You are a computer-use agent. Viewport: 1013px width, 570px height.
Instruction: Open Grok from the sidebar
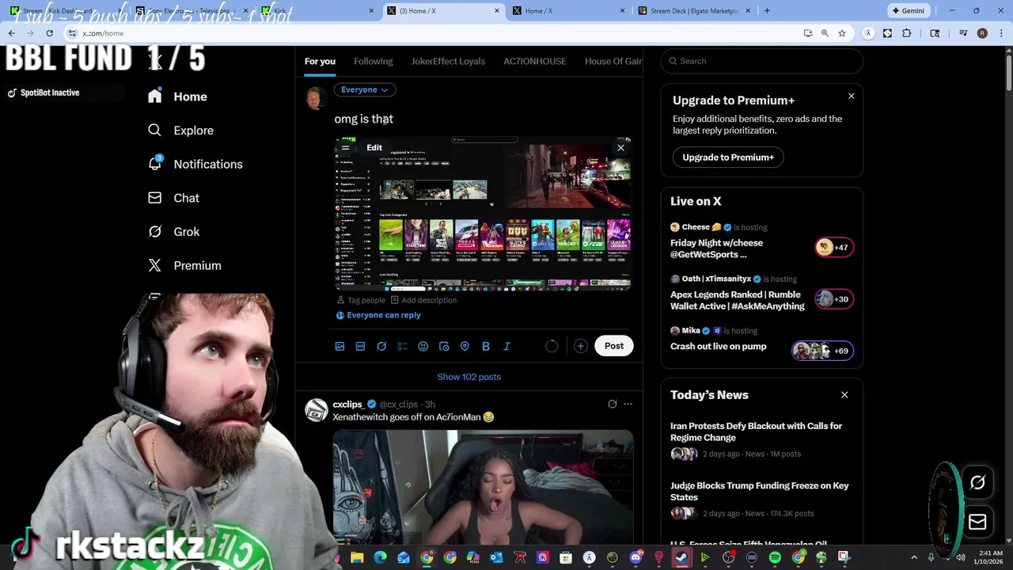click(x=174, y=232)
